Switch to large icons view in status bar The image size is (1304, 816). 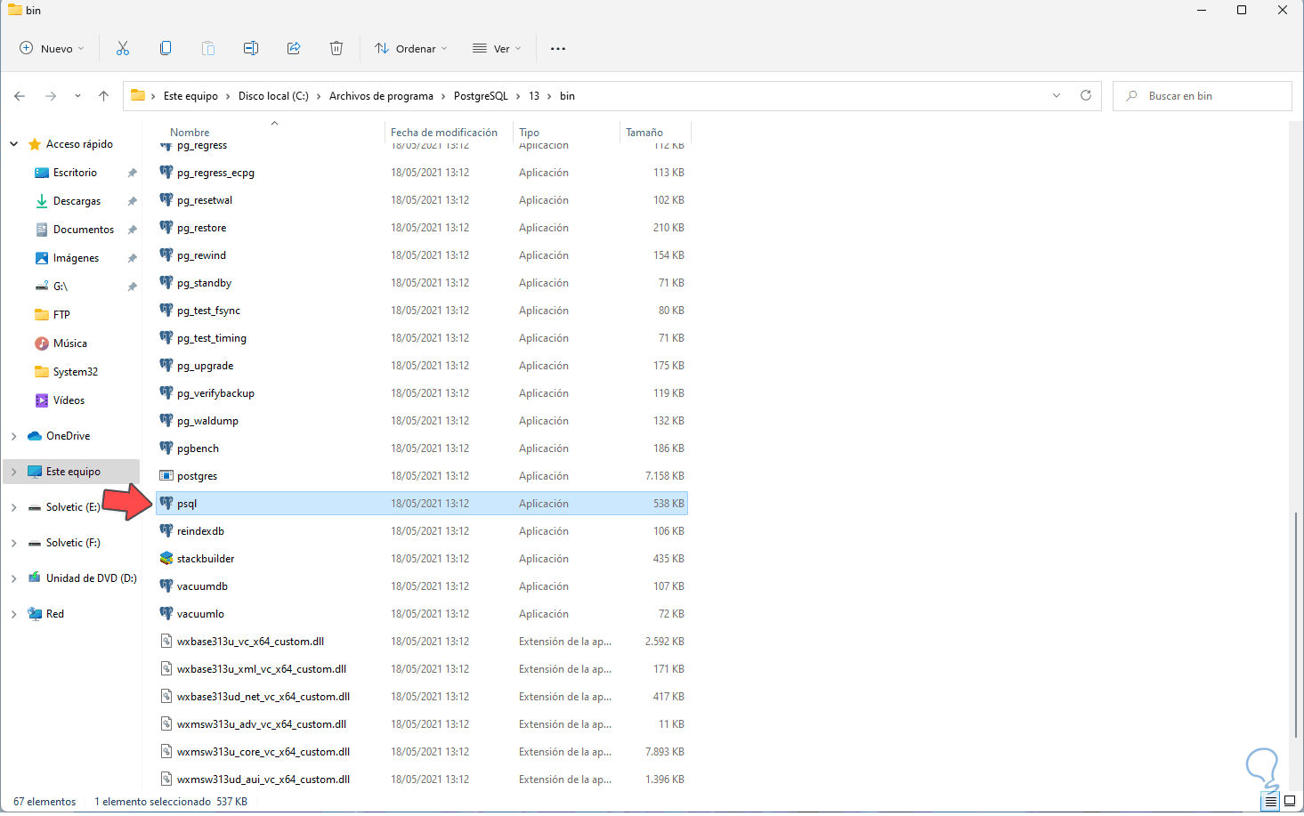[1289, 801]
